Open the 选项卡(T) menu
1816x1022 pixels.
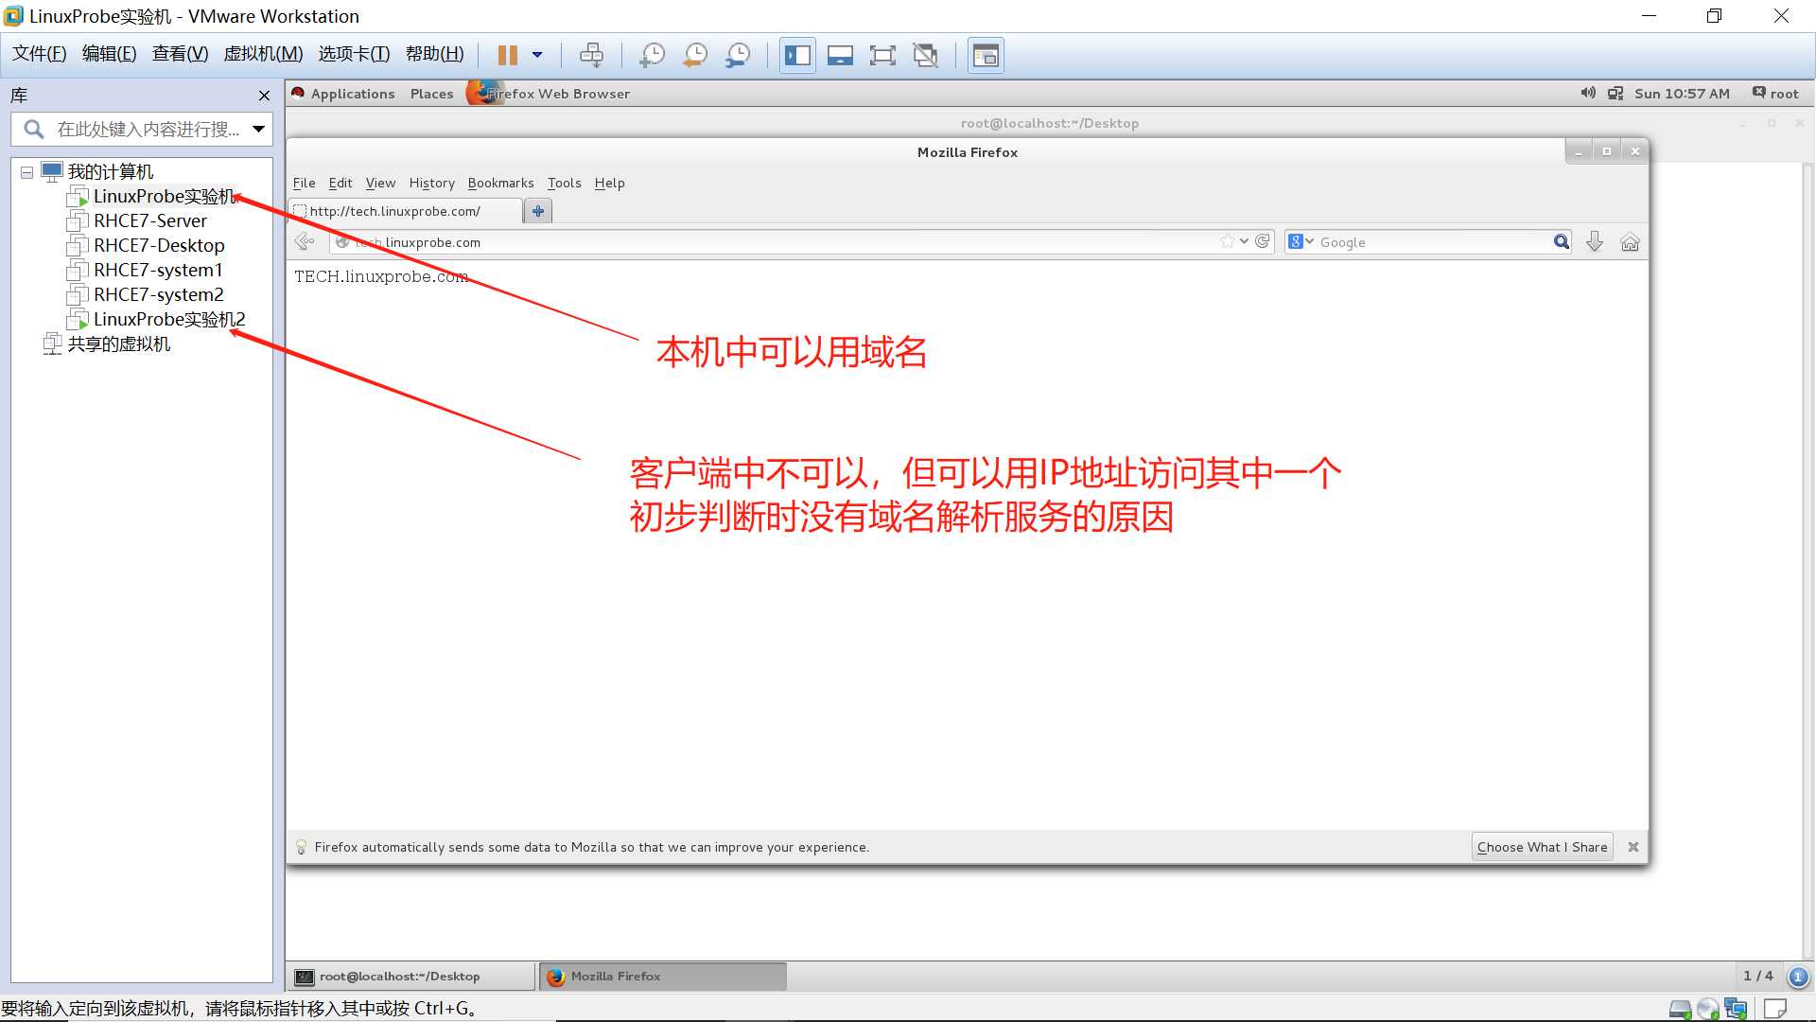click(354, 54)
